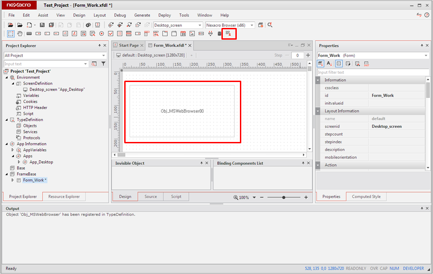Click the filter icon in Project Explorer

pos(103,64)
